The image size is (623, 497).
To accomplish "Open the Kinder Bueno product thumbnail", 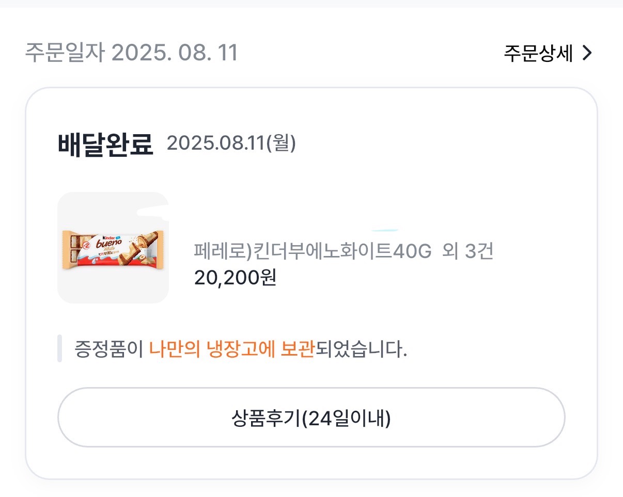I will click(x=113, y=248).
